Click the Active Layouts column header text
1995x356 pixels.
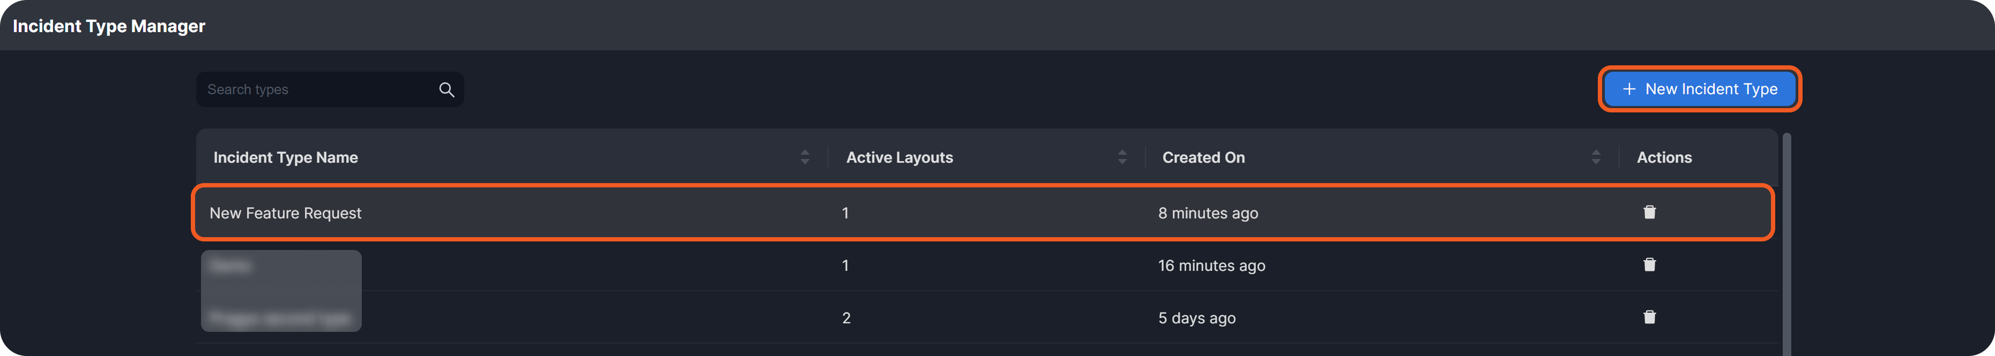[x=899, y=157]
